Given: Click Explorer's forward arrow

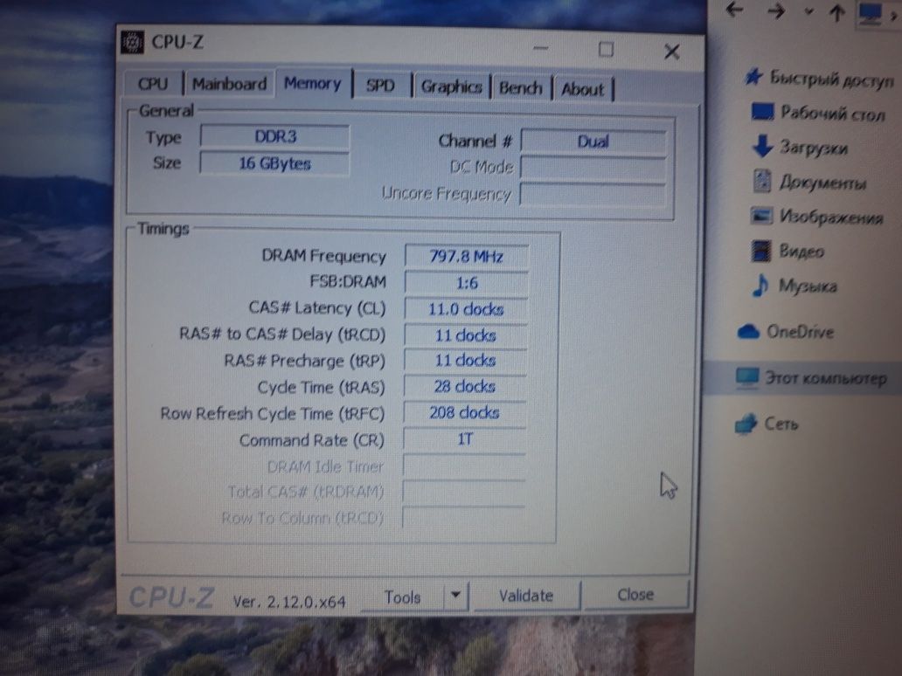Looking at the screenshot, I should [775, 11].
